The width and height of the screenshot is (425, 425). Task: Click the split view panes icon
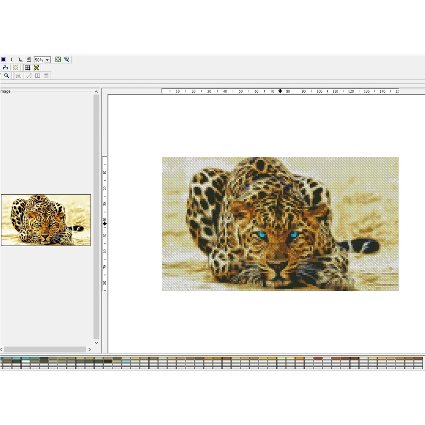tap(37, 76)
